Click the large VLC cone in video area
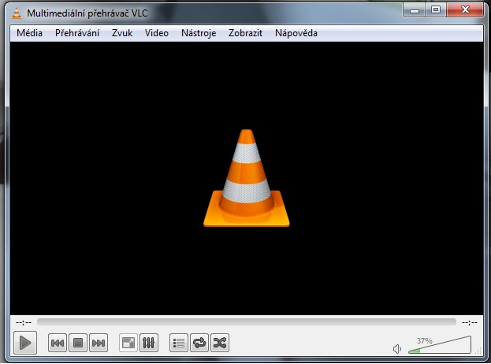Screen dimensions: 491x364 coord(247,178)
